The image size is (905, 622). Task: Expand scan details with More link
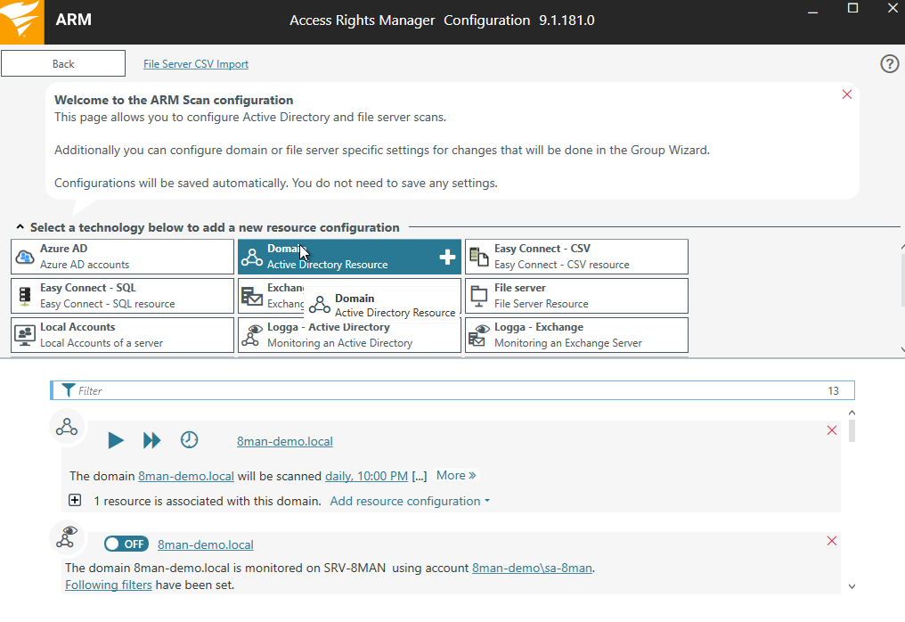[456, 475]
